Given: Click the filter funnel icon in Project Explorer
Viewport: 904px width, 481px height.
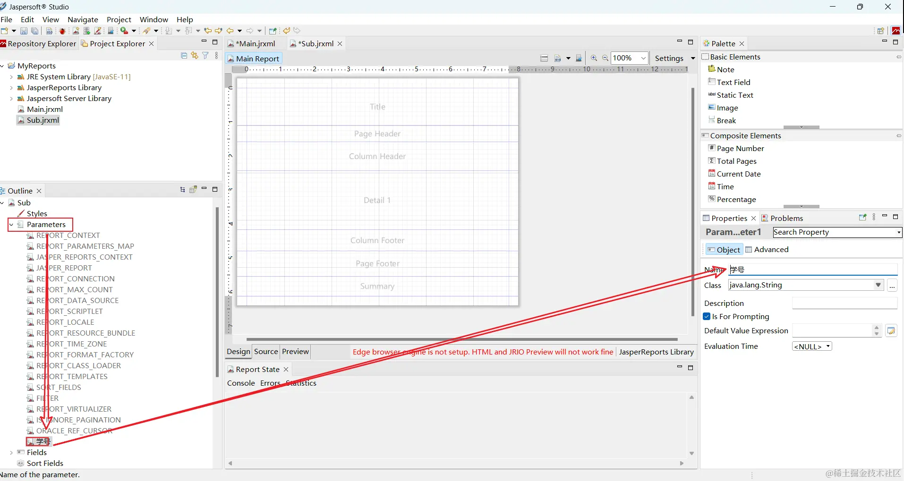Looking at the screenshot, I should [x=205, y=56].
